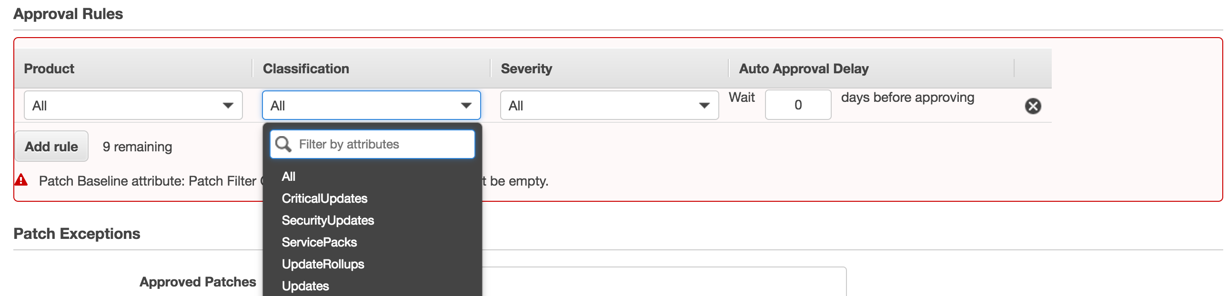Choose CriticalUpdates classification option
The width and height of the screenshot is (1228, 296).
(324, 198)
